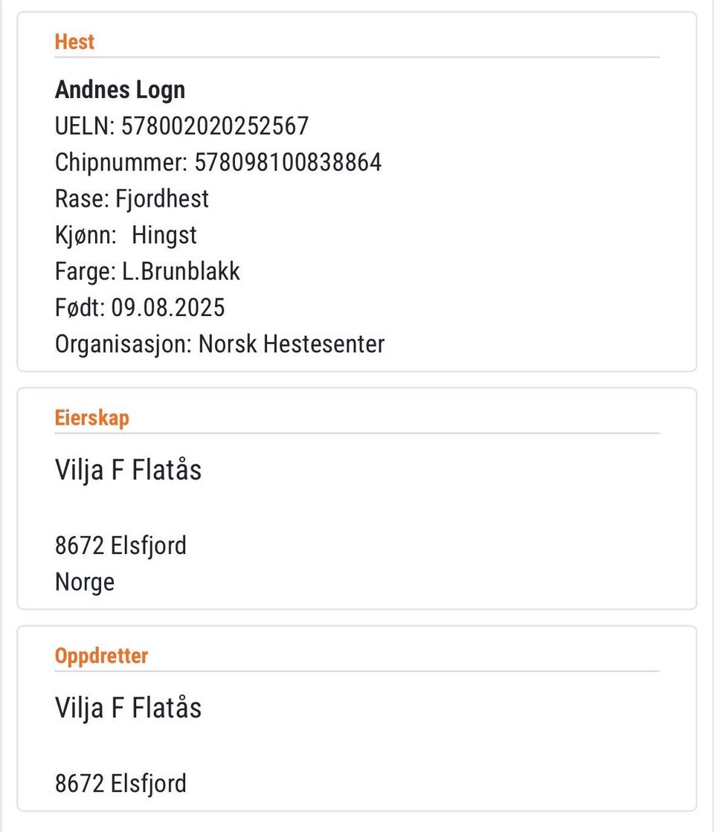The width and height of the screenshot is (714, 832).
Task: Click the Oppdretter section heading
Action: (x=101, y=657)
